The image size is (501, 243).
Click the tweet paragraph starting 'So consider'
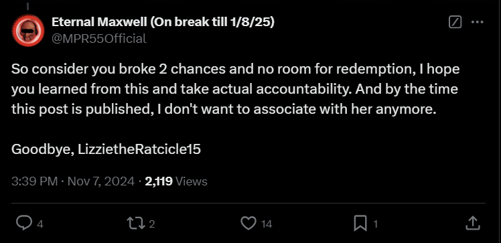[x=236, y=89]
